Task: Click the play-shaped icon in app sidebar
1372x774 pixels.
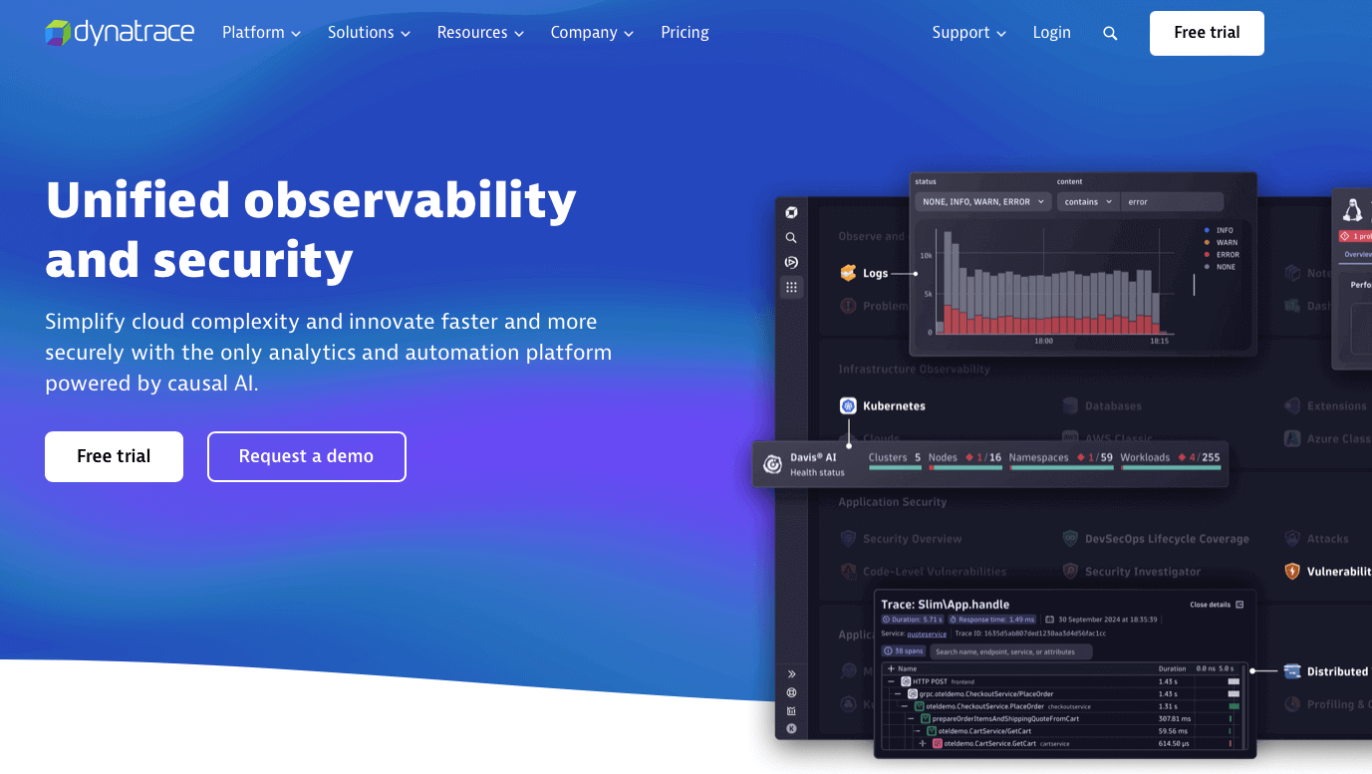Action: tap(791, 262)
